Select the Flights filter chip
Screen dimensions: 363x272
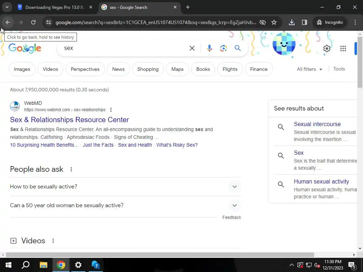pos(230,69)
